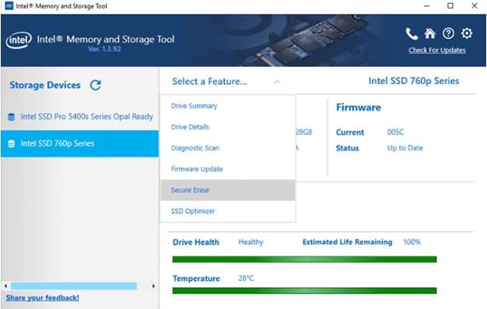Open SSD Optimizer from the menu

[228, 211]
